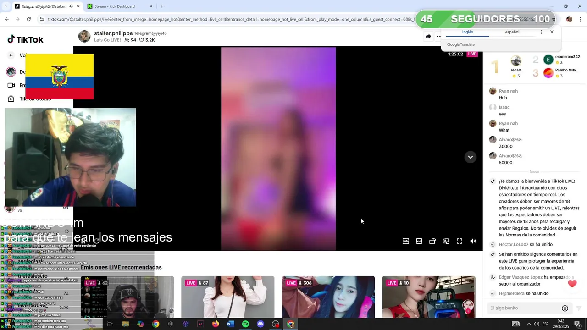Minimize the Chrome window
Viewport: 587px width, 330px height.
click(x=552, y=6)
